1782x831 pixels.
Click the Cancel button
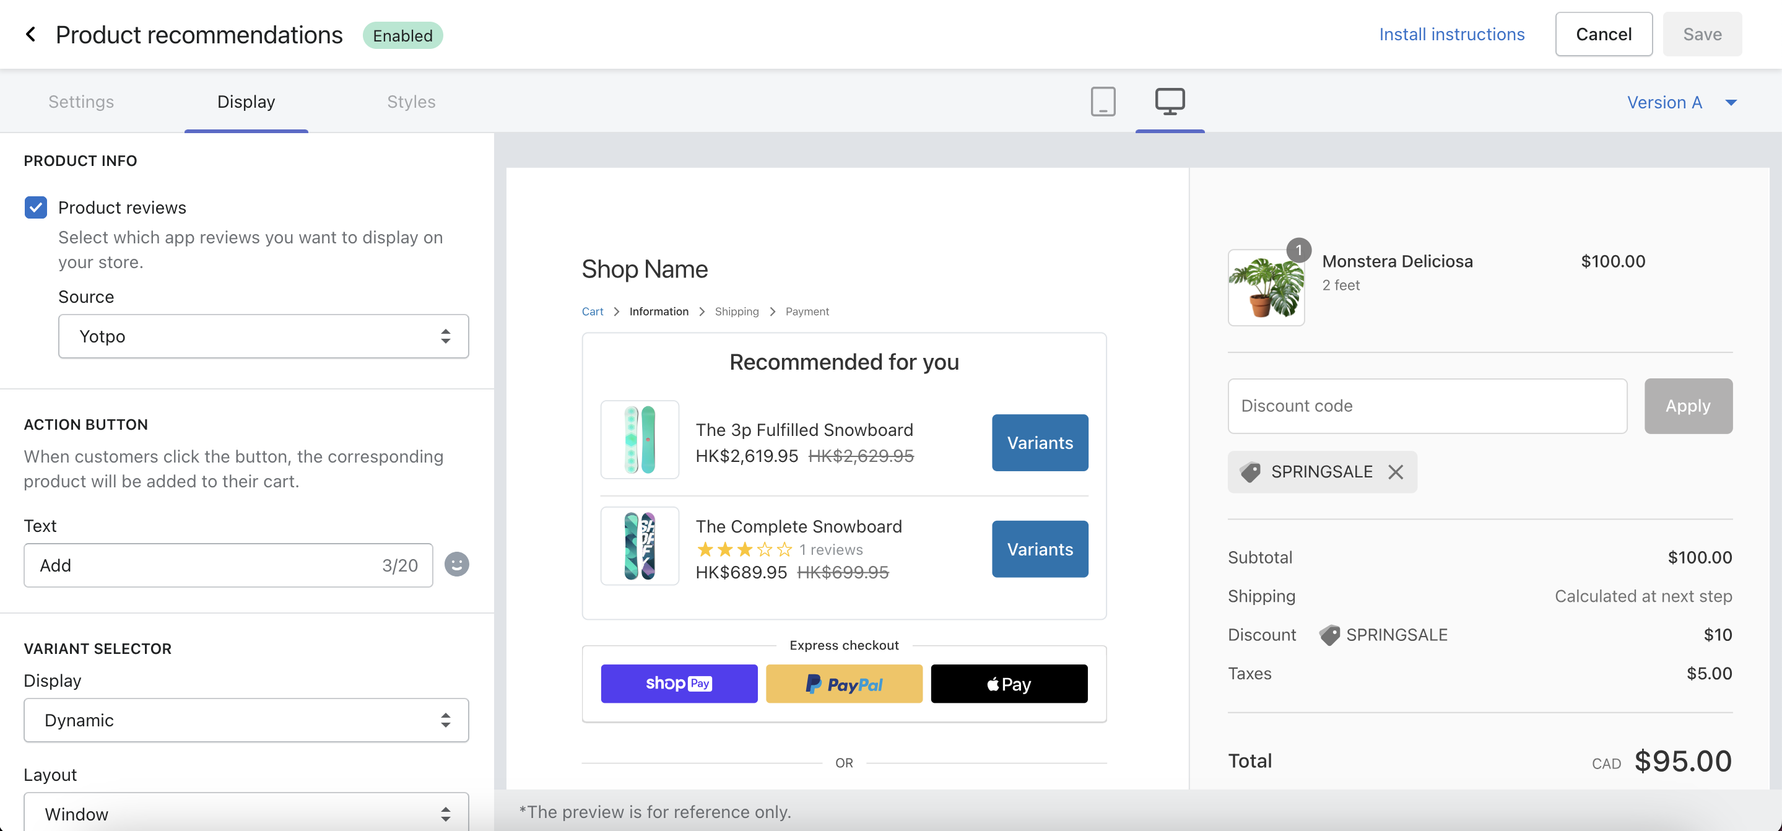pyautogui.click(x=1603, y=35)
